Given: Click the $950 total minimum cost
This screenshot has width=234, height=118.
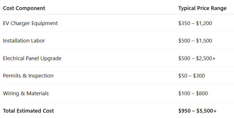Looking at the screenshot, I should [184, 111].
